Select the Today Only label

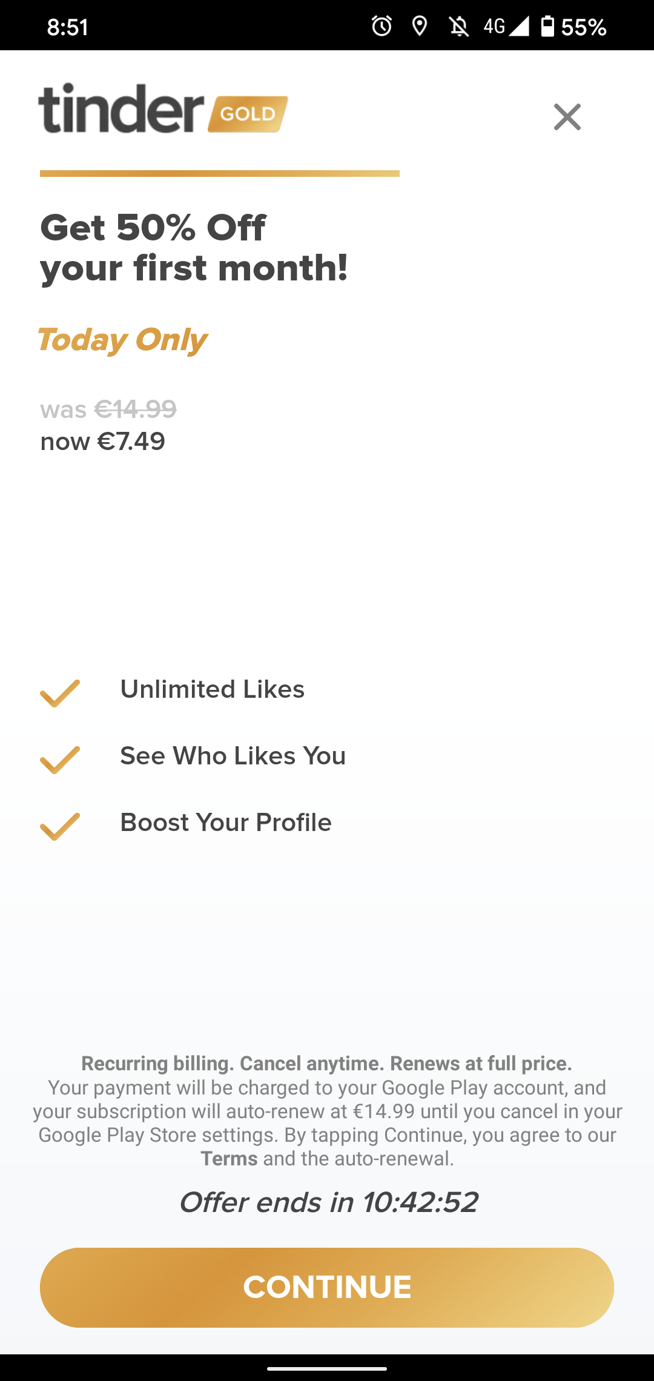pos(122,340)
